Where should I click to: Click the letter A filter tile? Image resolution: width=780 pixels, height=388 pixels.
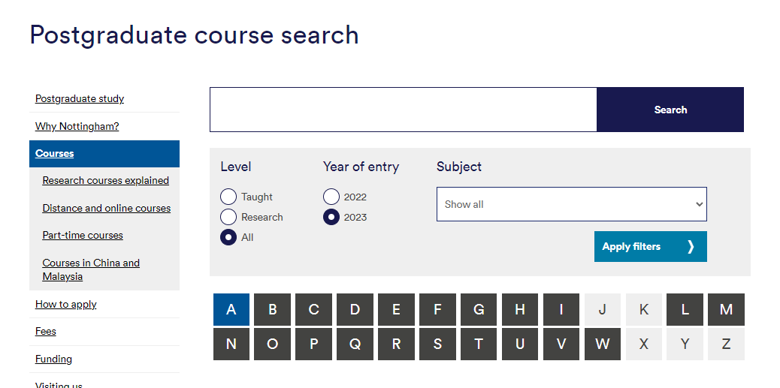coord(231,309)
